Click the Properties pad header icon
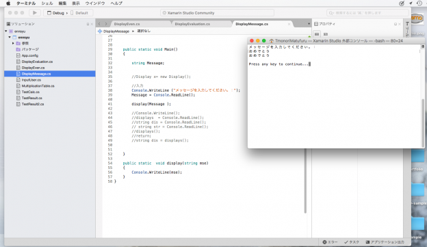The image size is (427, 247). (316, 24)
